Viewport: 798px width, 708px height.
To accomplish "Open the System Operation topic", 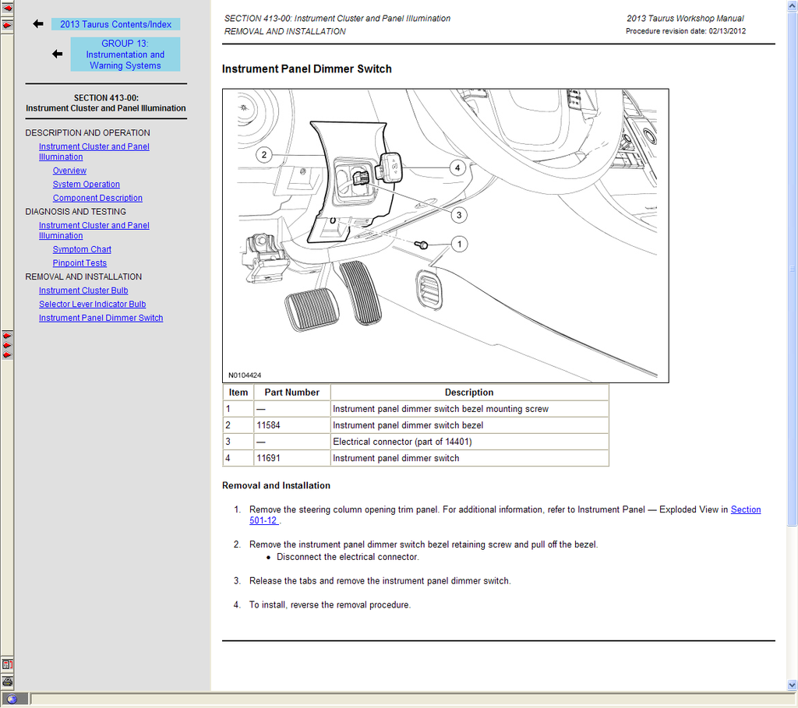I will pos(86,185).
